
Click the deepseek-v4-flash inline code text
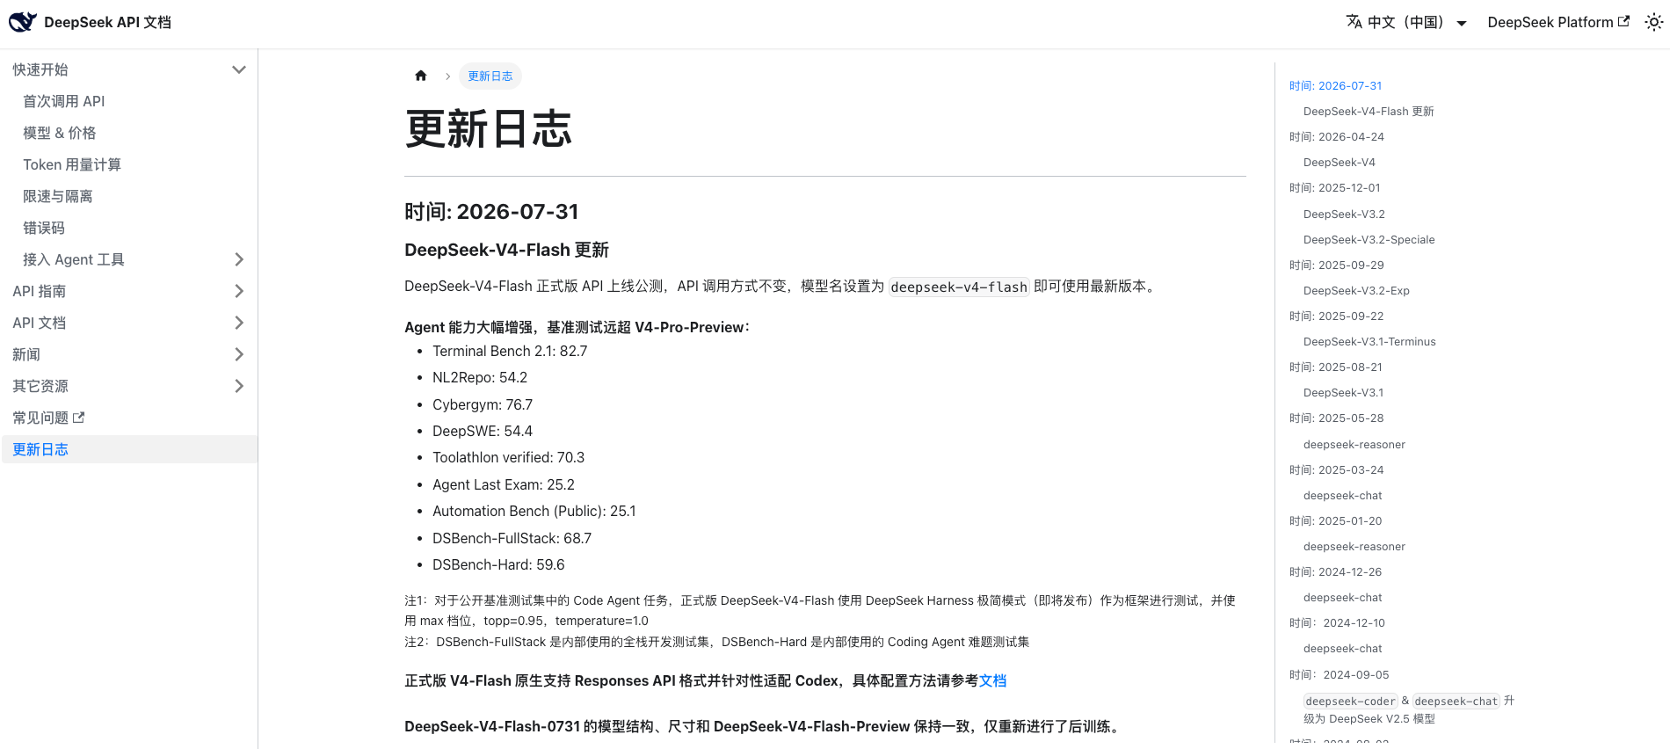coord(959,287)
